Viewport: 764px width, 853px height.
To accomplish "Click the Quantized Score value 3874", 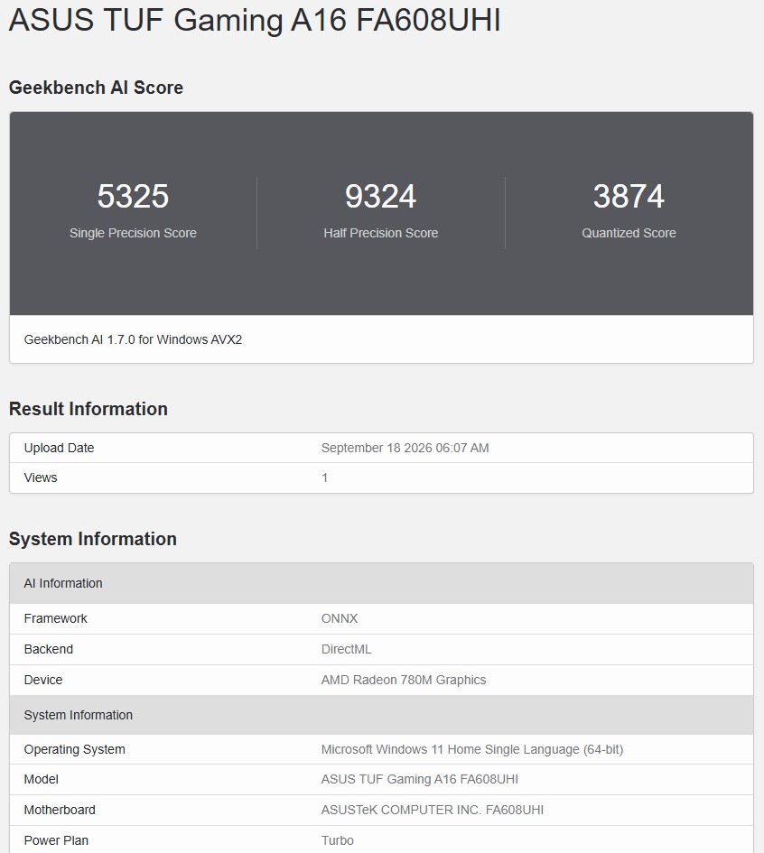I will tap(629, 196).
